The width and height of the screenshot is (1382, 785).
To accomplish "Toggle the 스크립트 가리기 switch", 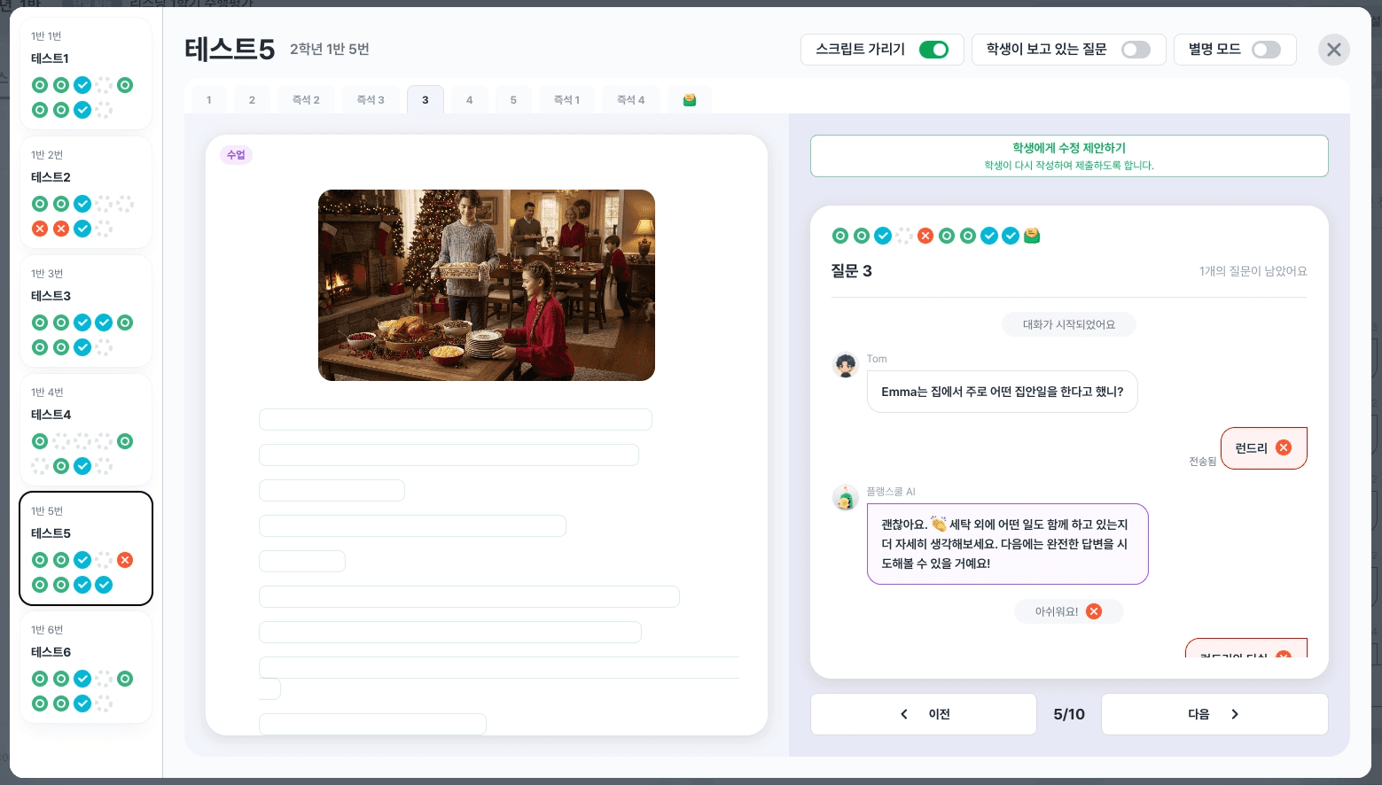I will pos(933,50).
